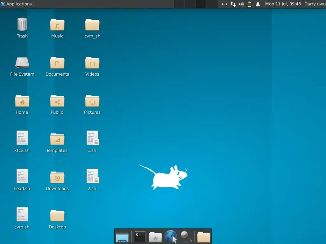The width and height of the screenshot is (326, 244).
Task: Click the clock showing Mon 11 Jul, 09:48
Action: coord(283,4)
